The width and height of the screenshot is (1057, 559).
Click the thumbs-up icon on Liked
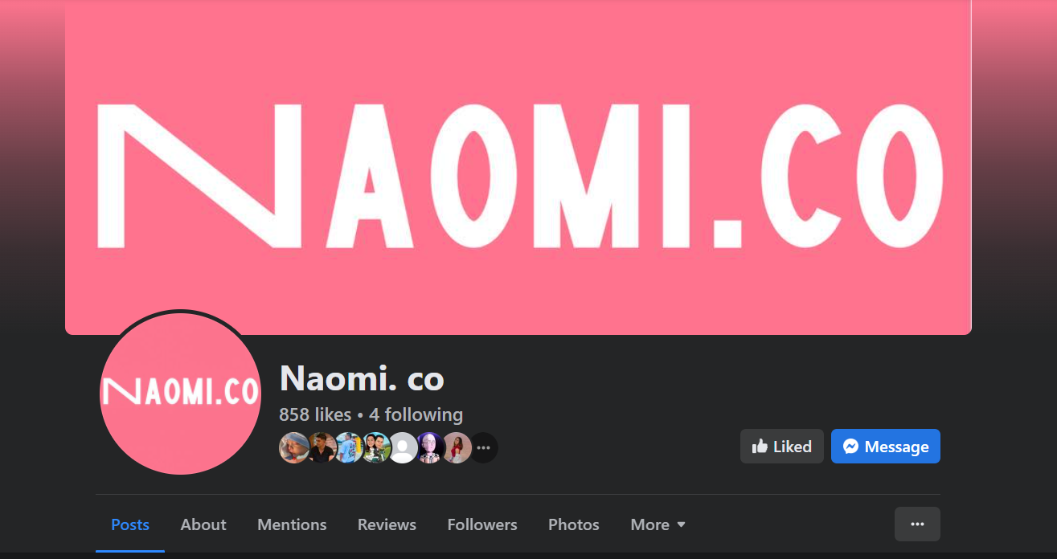pyautogui.click(x=760, y=446)
